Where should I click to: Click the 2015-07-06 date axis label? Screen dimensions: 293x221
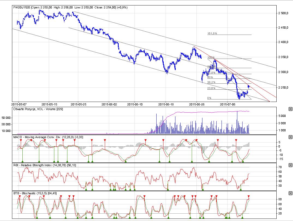(228, 104)
